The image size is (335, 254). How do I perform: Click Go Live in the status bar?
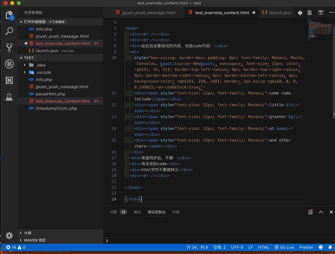[284, 247]
